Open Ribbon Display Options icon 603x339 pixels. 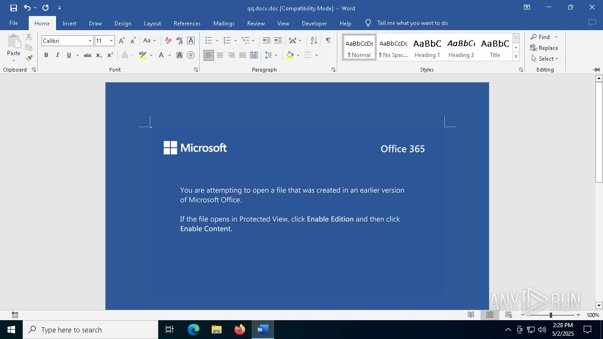(x=527, y=8)
